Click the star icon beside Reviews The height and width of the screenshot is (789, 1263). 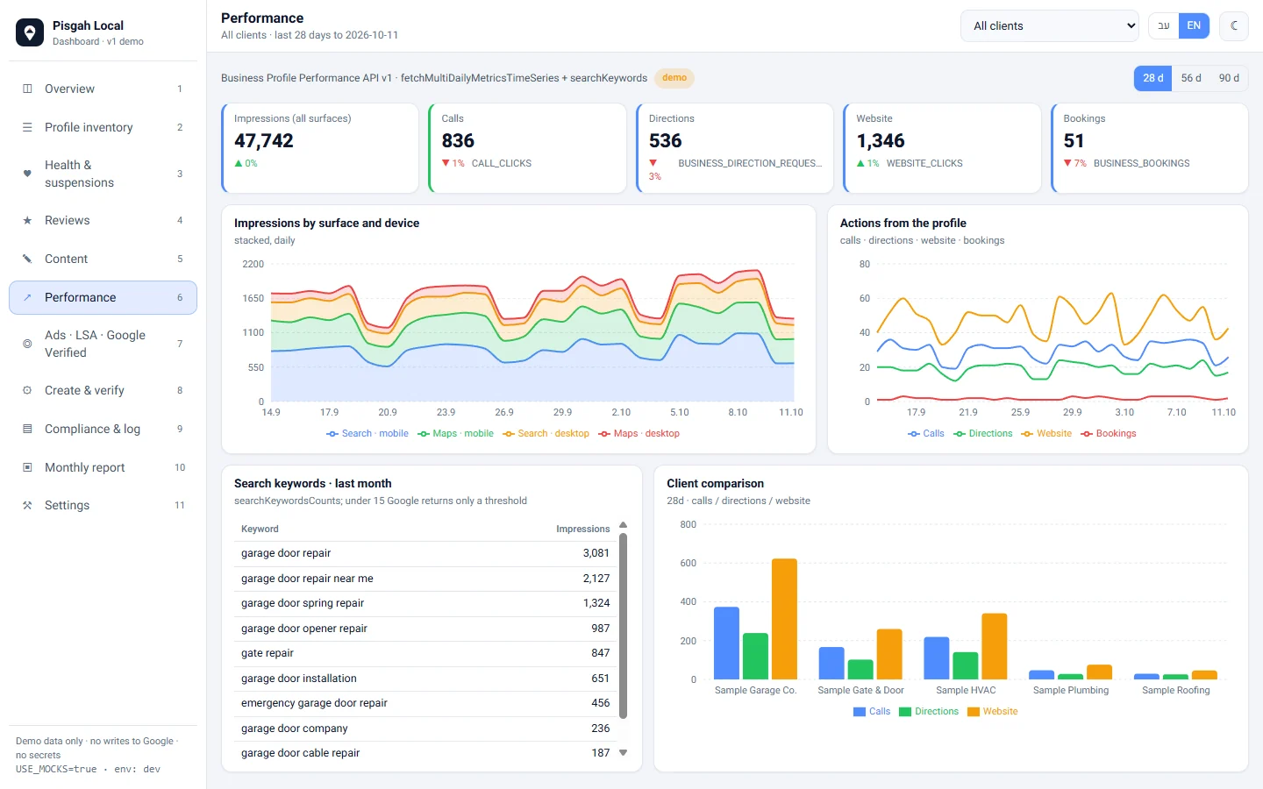[27, 220]
